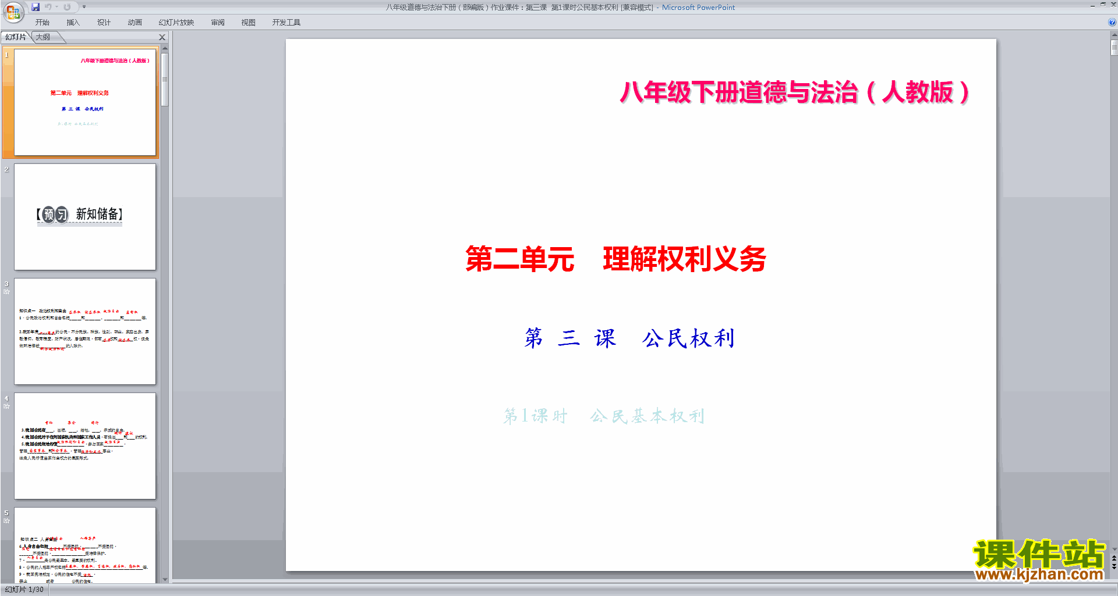This screenshot has height=596, width=1118.
Task: Click main slide scroll up arrow
Action: pos(1114,35)
